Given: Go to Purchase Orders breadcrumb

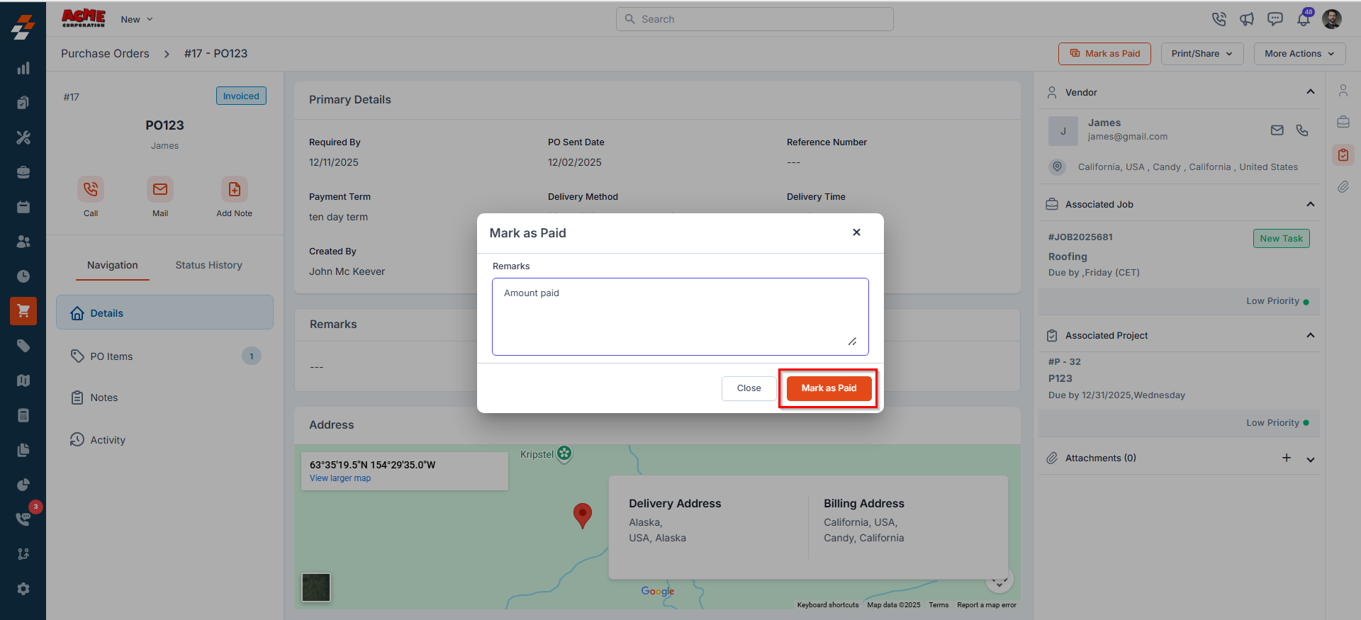Looking at the screenshot, I should (105, 54).
